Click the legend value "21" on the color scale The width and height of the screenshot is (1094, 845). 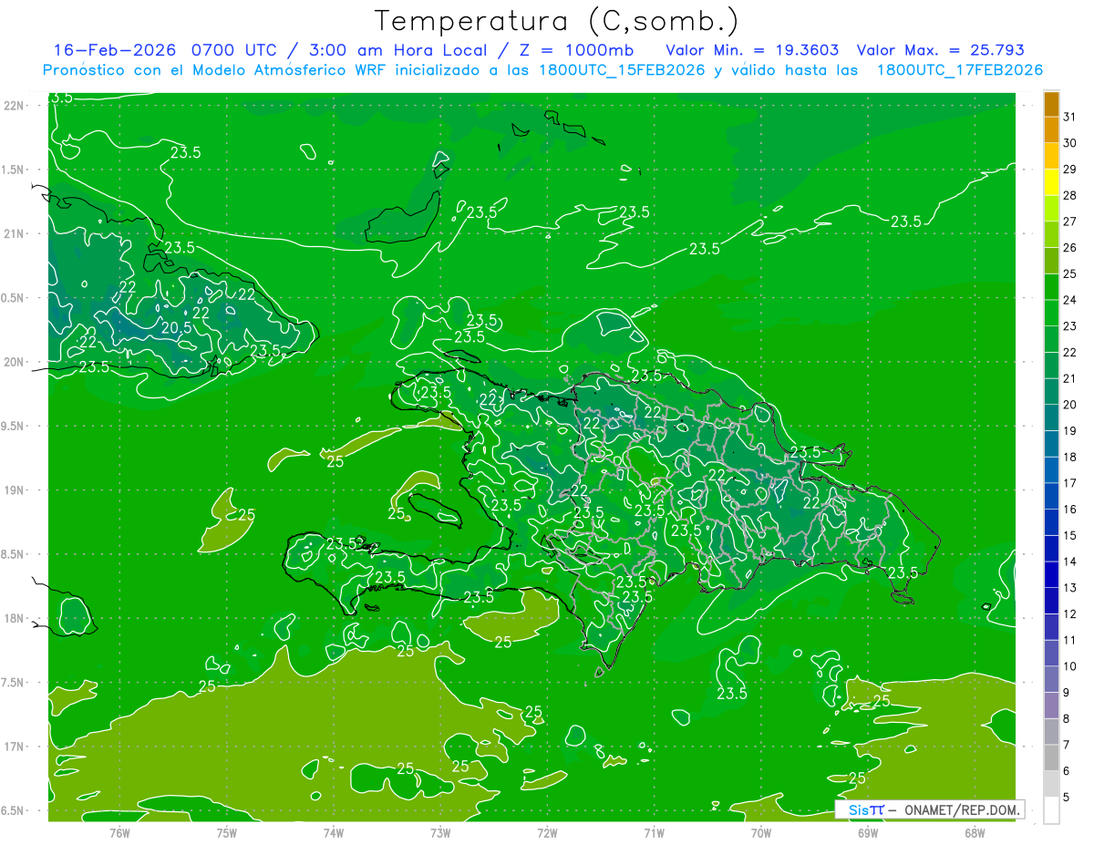(1069, 378)
